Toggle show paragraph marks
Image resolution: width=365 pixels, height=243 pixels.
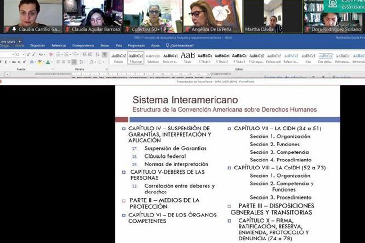105,55
